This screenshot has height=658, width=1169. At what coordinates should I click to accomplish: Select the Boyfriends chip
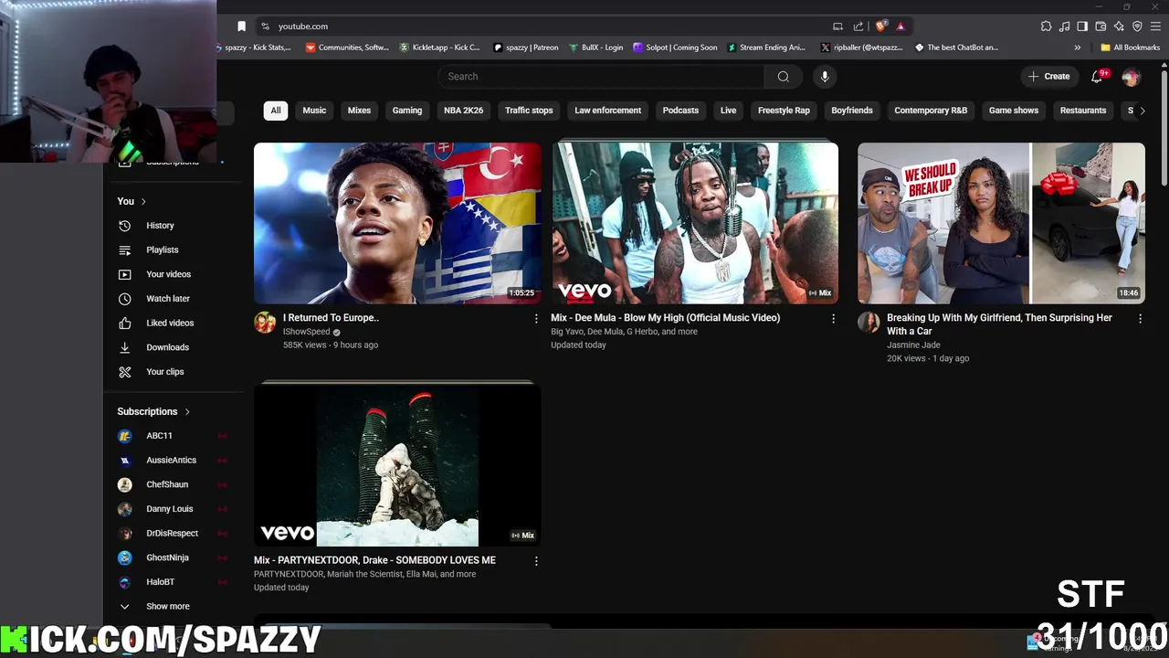(852, 111)
